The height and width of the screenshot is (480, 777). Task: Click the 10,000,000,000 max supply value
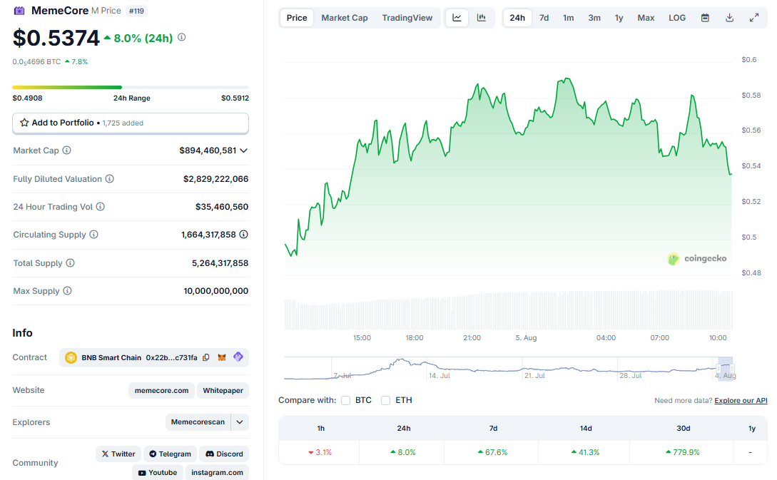pos(216,291)
